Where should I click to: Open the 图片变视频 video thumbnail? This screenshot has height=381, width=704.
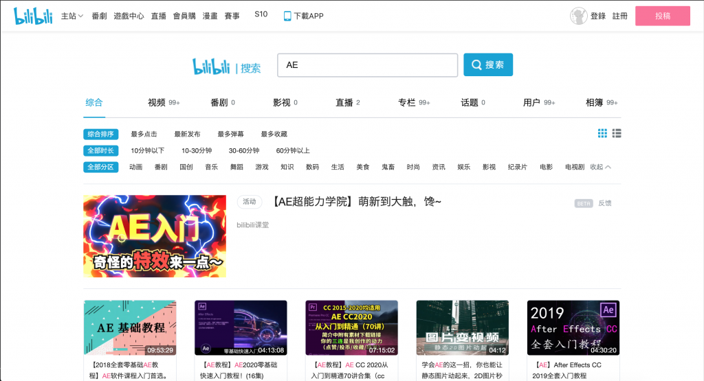463,327
